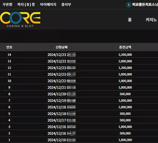The width and height of the screenshot is (158, 143).
Task: Click the username 피로물든치토스님
Action: [x=145, y=5]
